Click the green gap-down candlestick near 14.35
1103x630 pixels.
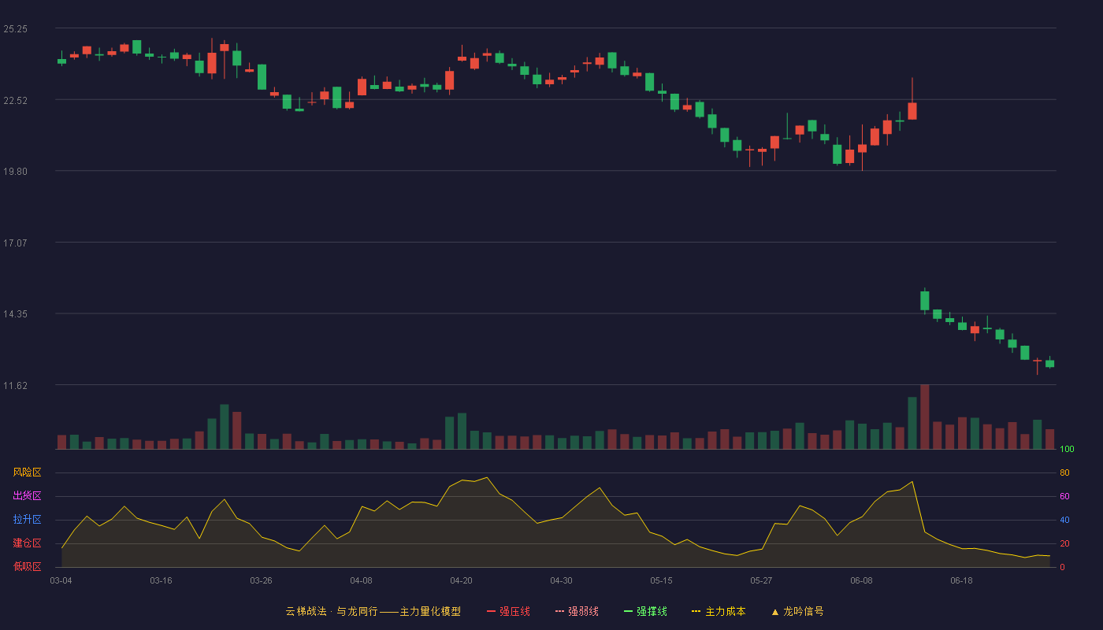tap(925, 301)
